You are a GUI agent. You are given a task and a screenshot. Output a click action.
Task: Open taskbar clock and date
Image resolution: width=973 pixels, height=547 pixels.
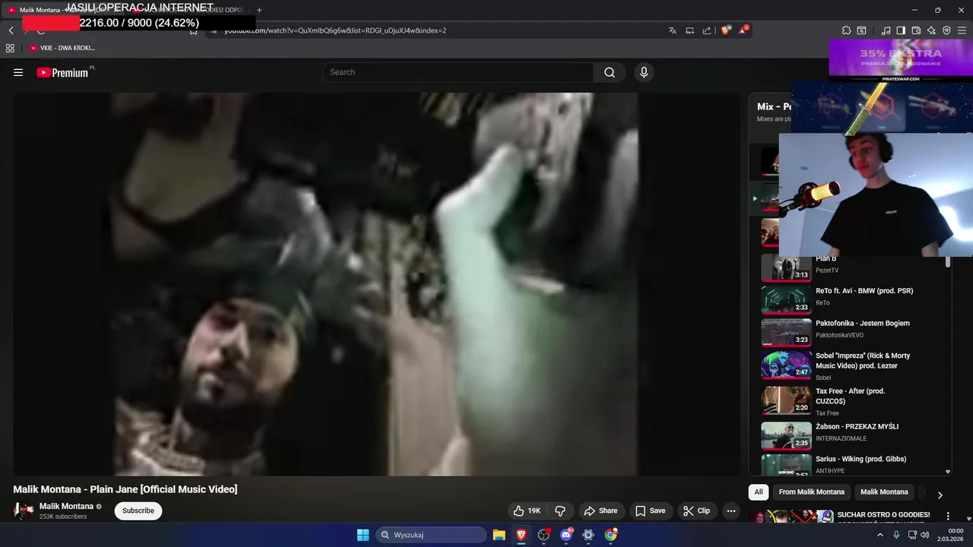pyautogui.click(x=952, y=535)
